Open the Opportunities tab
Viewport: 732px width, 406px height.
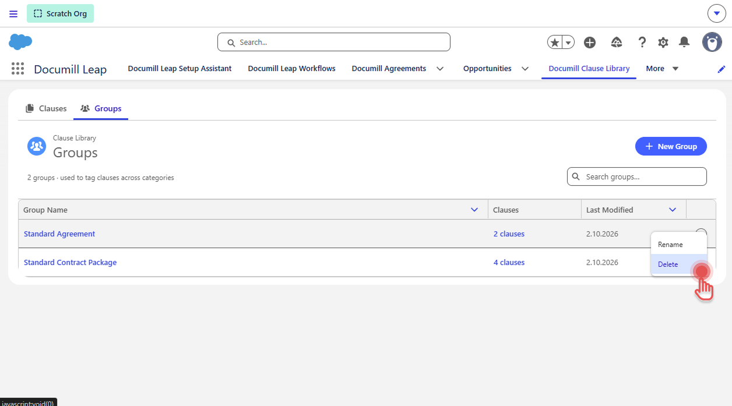[487, 68]
